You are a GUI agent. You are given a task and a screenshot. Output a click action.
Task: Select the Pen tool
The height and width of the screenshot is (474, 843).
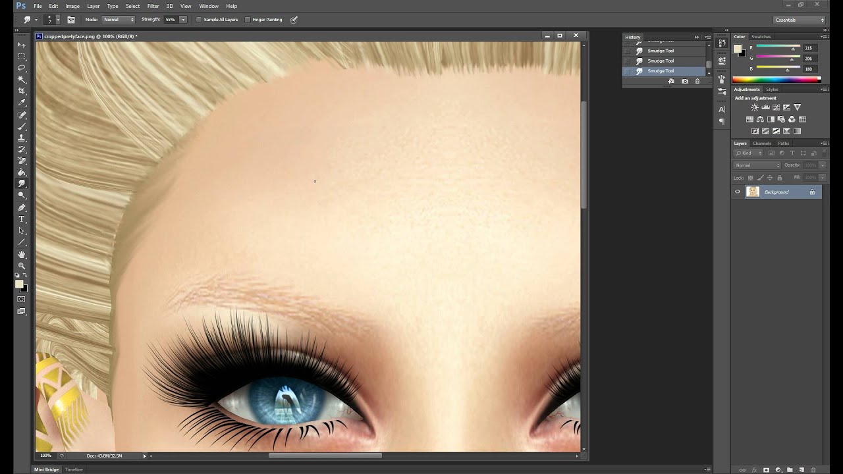tap(22, 207)
